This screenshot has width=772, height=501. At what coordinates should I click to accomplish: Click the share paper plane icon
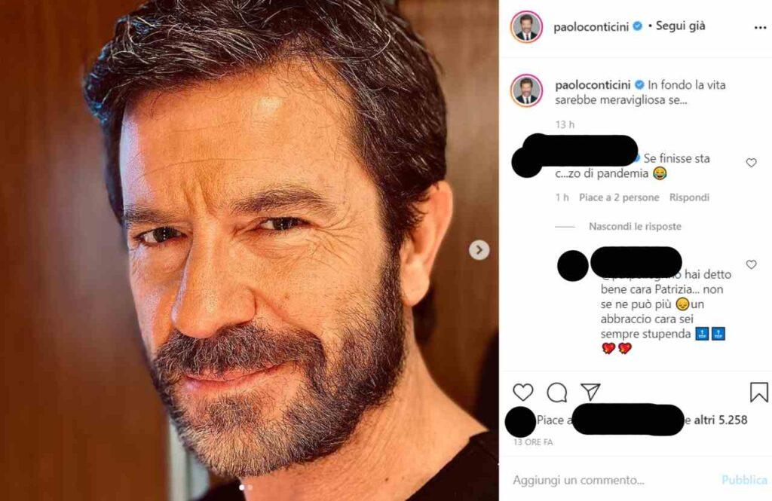590,392
